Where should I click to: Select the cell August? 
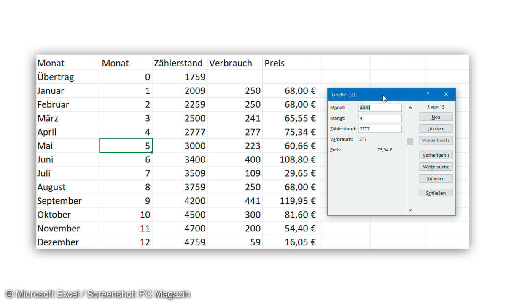pyautogui.click(x=68, y=187)
